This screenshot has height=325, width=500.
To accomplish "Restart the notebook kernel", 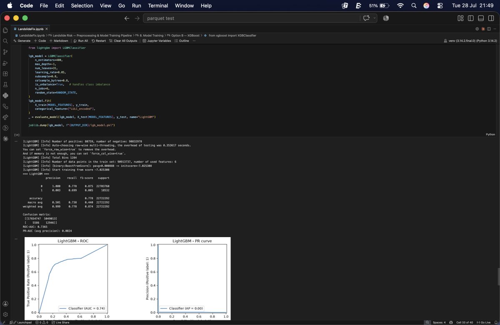I will coord(99,41).
